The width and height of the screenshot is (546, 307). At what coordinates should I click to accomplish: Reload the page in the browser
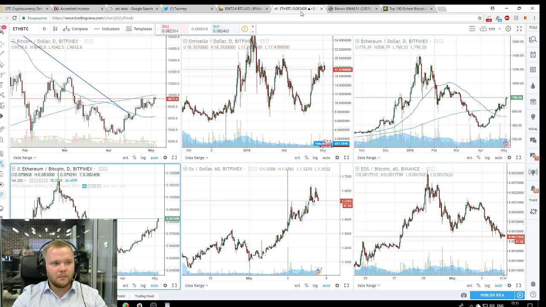pyautogui.click(x=15, y=18)
